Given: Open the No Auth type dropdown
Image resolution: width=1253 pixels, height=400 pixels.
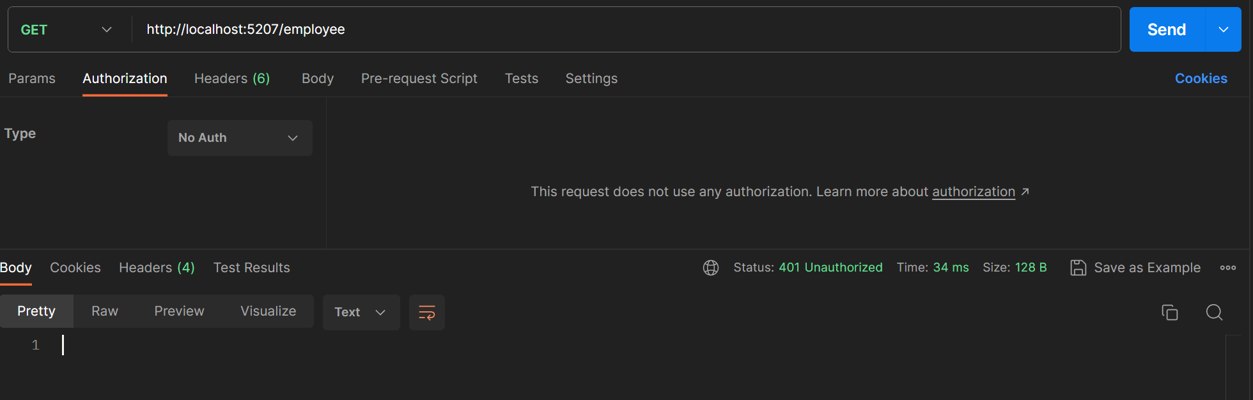Looking at the screenshot, I should click(x=240, y=138).
